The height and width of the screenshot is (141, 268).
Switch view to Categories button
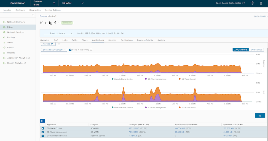(256, 50)
